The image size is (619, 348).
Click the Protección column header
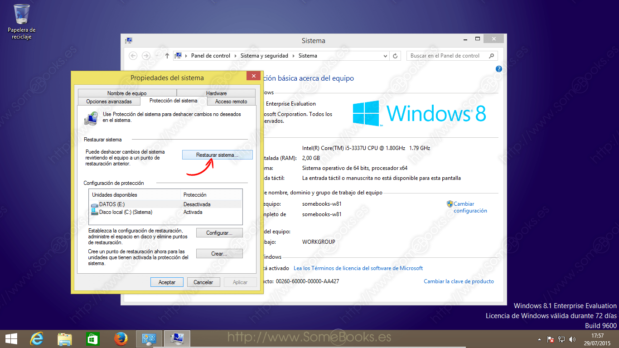211,195
